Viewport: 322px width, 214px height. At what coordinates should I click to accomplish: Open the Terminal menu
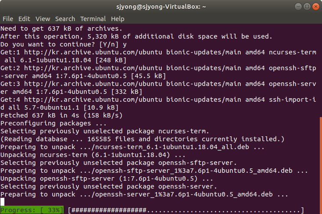(93, 19)
